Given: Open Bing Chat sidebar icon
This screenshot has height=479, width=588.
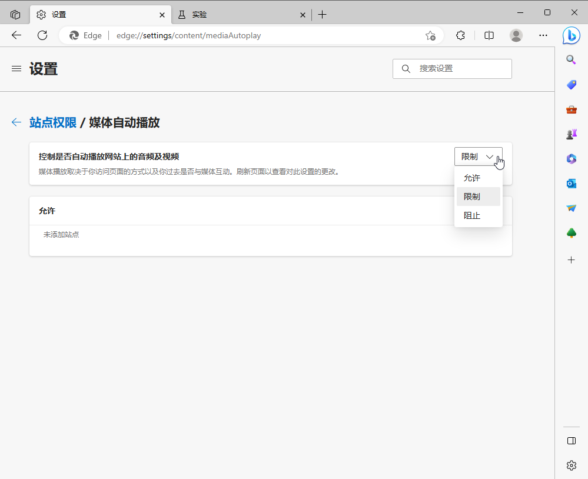Looking at the screenshot, I should tap(570, 35).
